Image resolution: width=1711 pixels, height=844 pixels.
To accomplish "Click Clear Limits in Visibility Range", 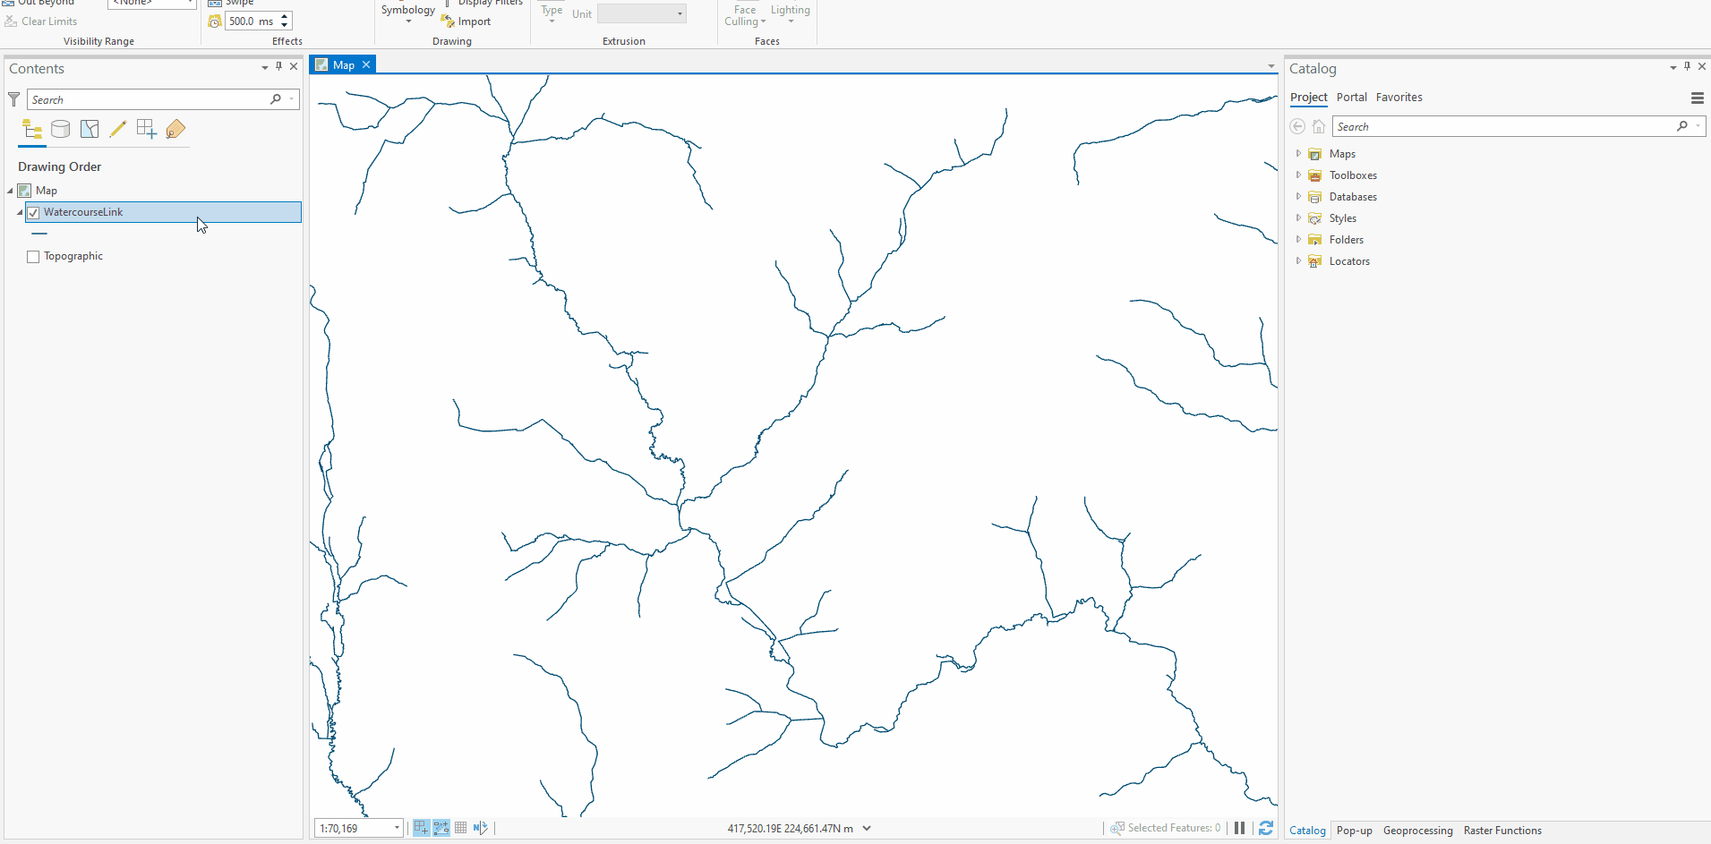I will pyautogui.click(x=47, y=21).
